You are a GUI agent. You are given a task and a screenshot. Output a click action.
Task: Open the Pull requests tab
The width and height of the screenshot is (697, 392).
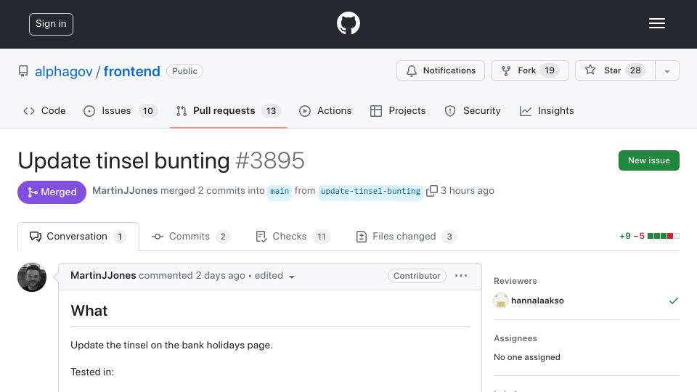pos(228,110)
